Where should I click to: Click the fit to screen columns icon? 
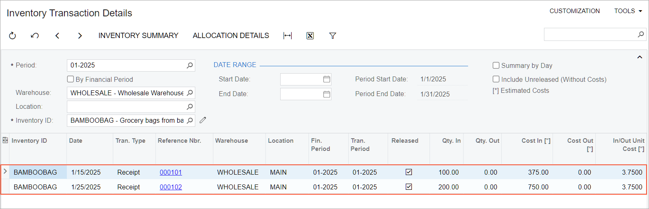[x=288, y=36]
